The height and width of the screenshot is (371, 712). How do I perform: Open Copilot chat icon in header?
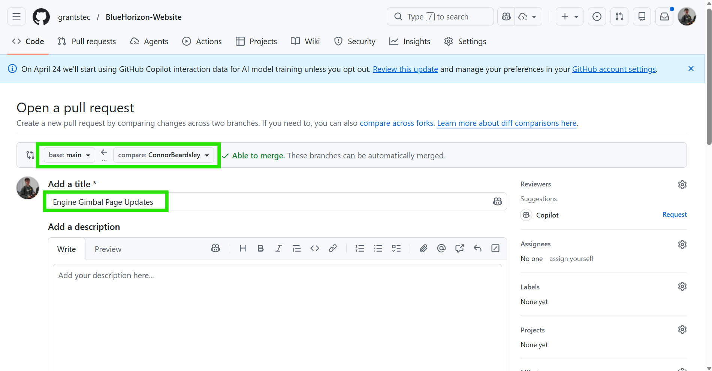tap(506, 16)
